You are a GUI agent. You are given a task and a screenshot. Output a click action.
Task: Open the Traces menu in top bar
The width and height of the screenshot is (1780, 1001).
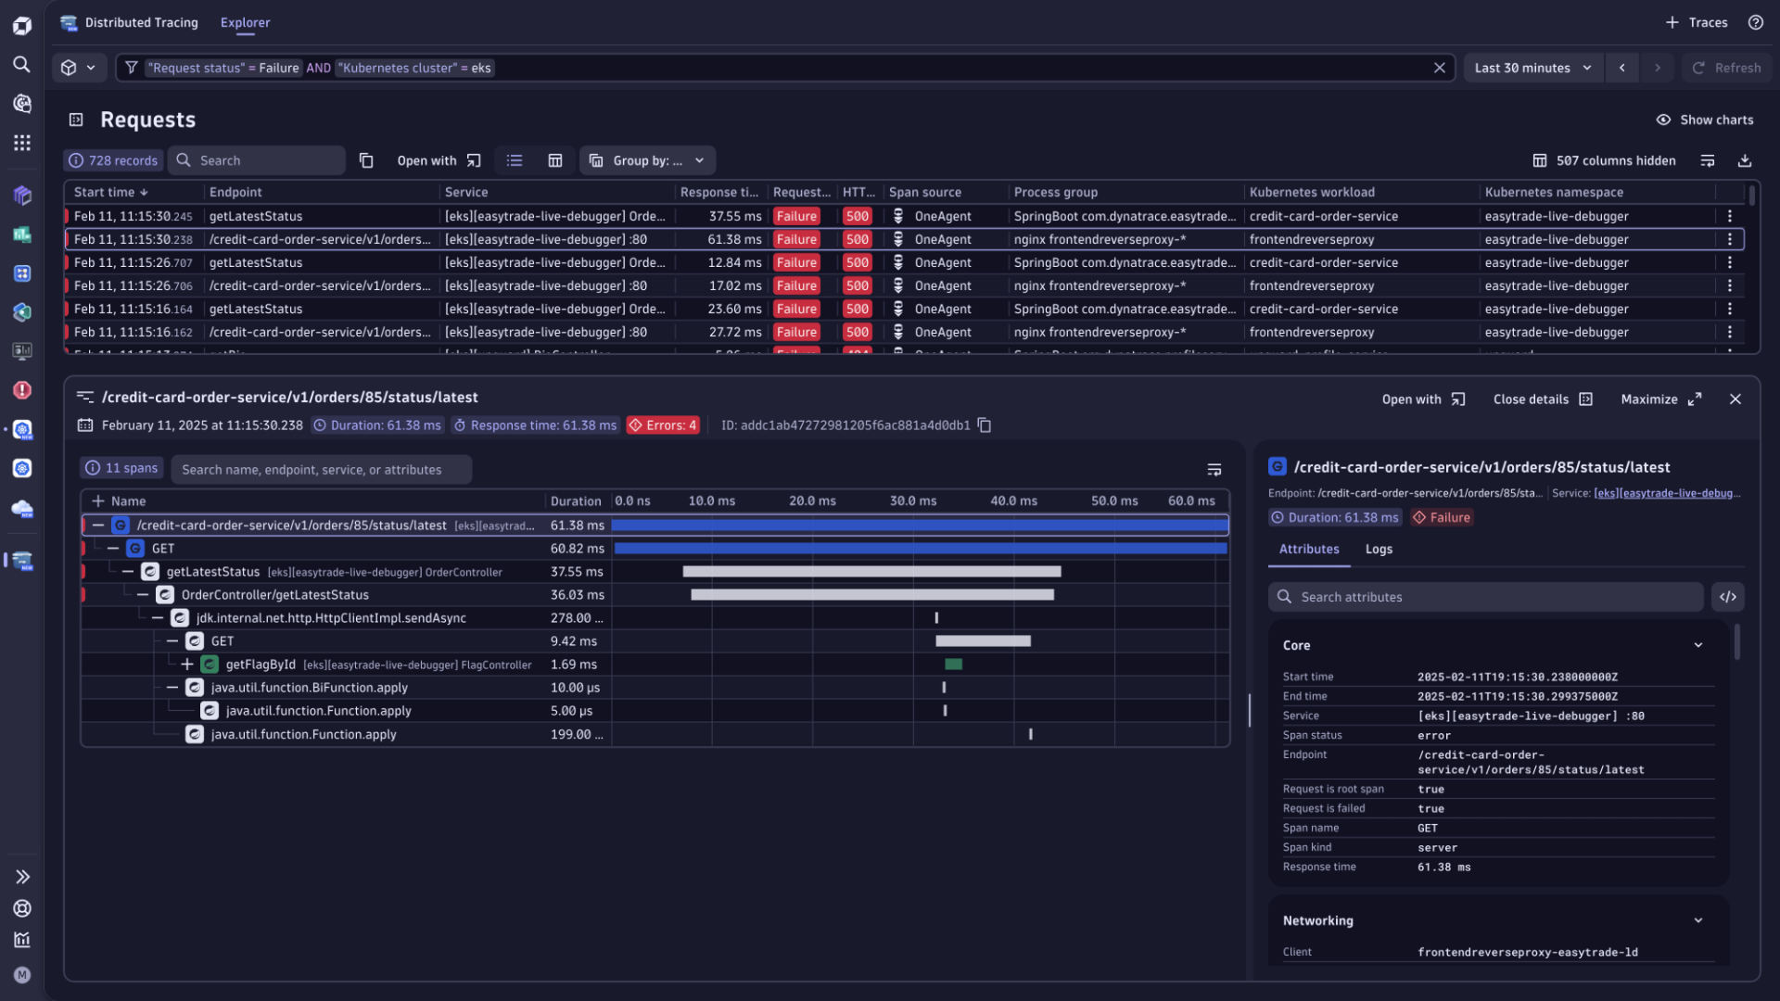1697,22
